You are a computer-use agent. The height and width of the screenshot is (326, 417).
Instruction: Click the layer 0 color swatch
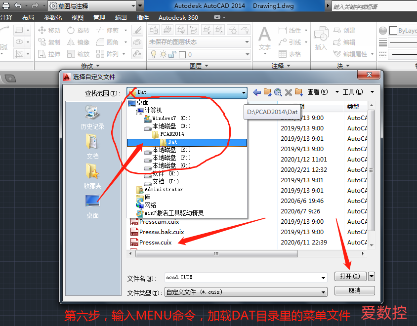click(x=182, y=55)
